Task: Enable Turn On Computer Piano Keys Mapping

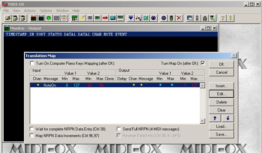Action: [32, 63]
